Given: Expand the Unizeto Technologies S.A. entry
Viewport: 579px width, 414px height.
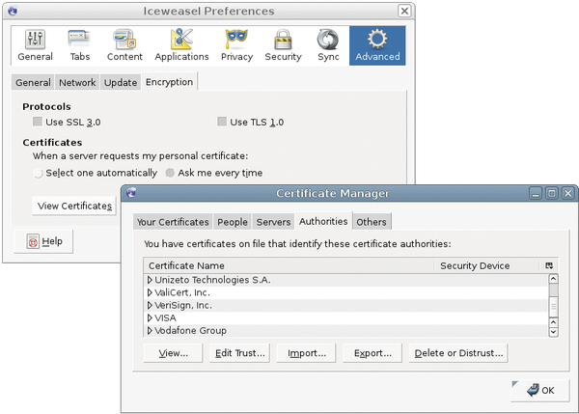Looking at the screenshot, I should tap(150, 280).
